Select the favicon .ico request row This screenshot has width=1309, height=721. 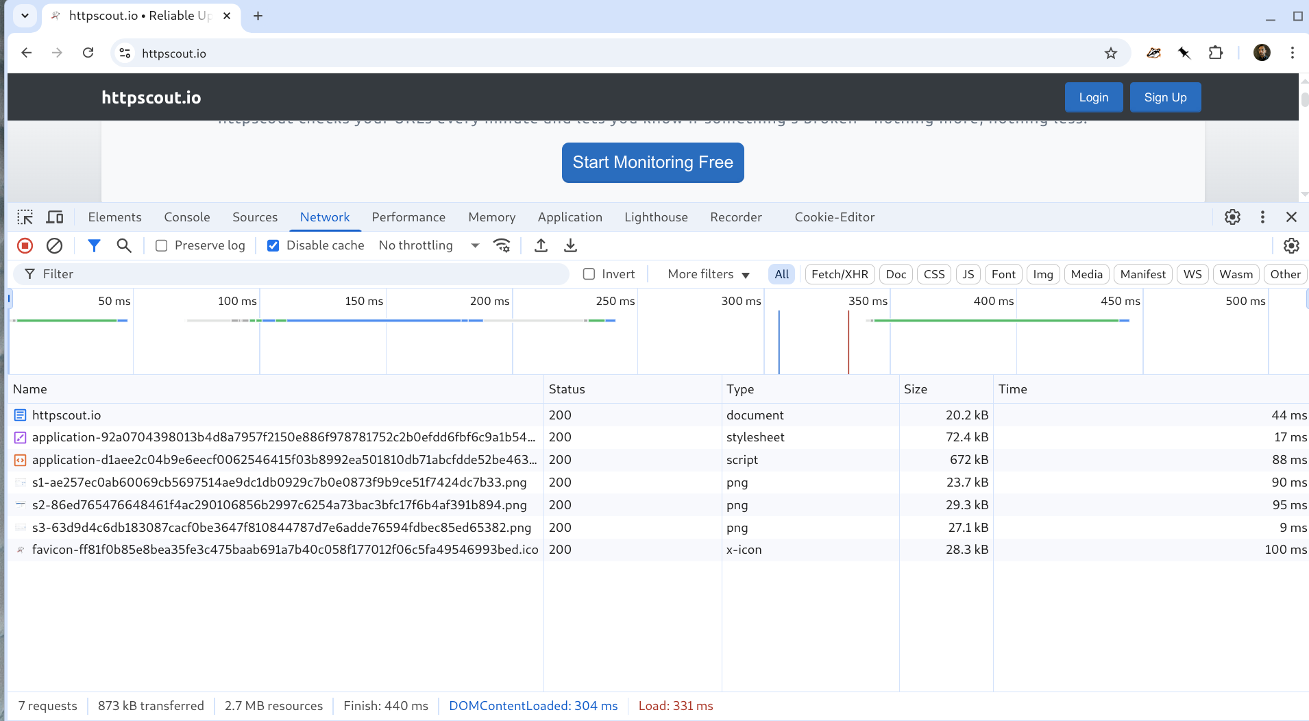[x=658, y=550]
